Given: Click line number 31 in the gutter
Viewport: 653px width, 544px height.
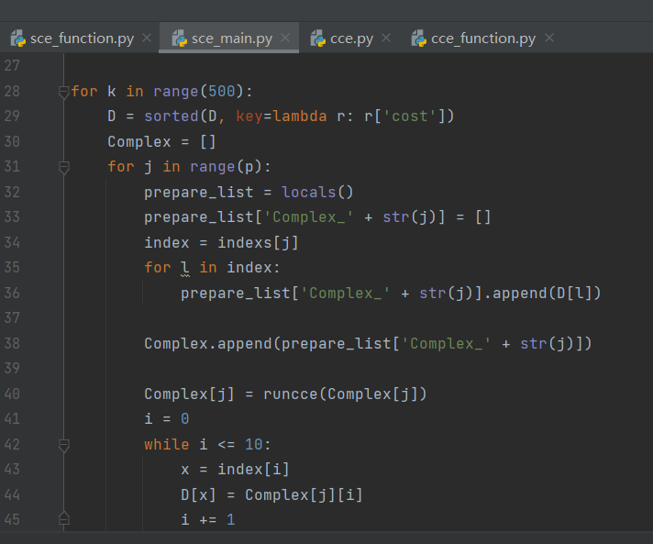Looking at the screenshot, I should pos(12,167).
